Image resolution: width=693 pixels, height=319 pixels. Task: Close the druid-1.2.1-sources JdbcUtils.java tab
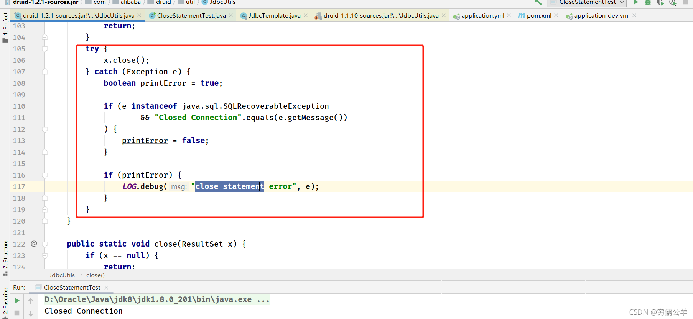tap(139, 15)
